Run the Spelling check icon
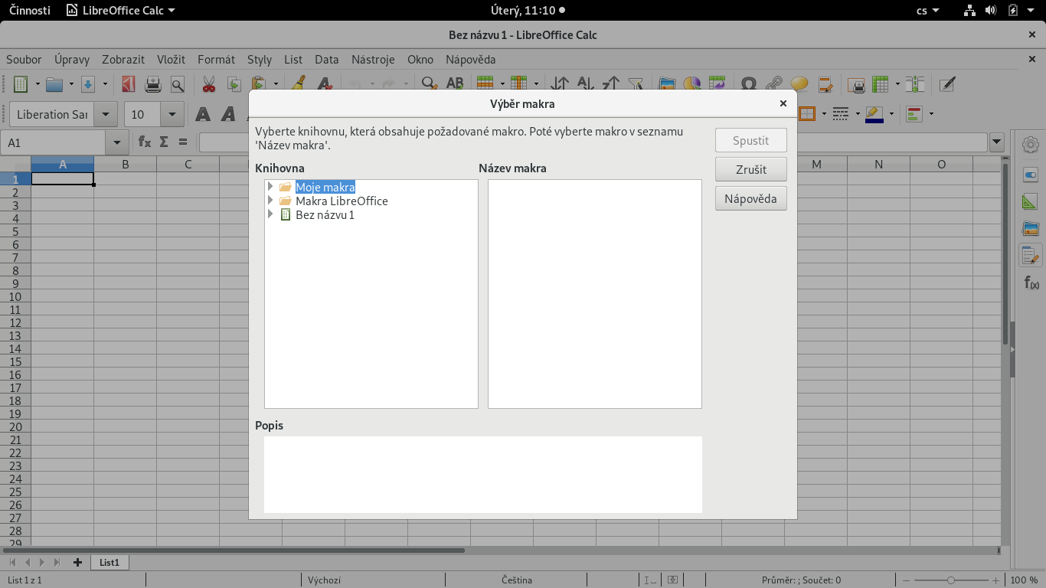The width and height of the screenshot is (1046, 588). click(x=455, y=84)
